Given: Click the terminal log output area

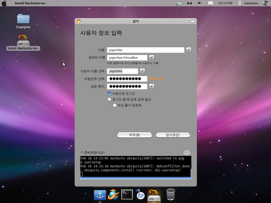Looking at the screenshot, I should [x=135, y=166].
